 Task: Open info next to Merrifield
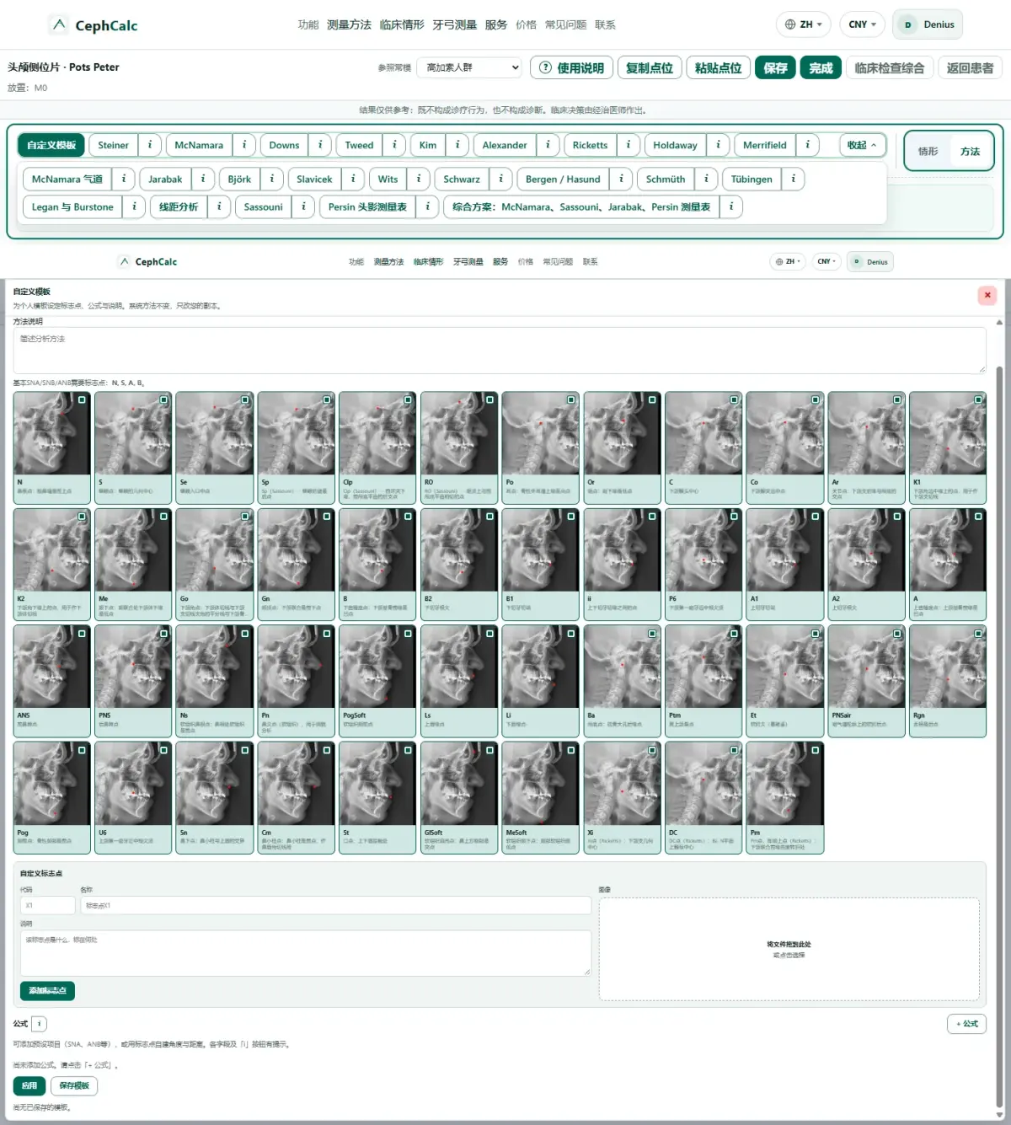click(x=807, y=145)
